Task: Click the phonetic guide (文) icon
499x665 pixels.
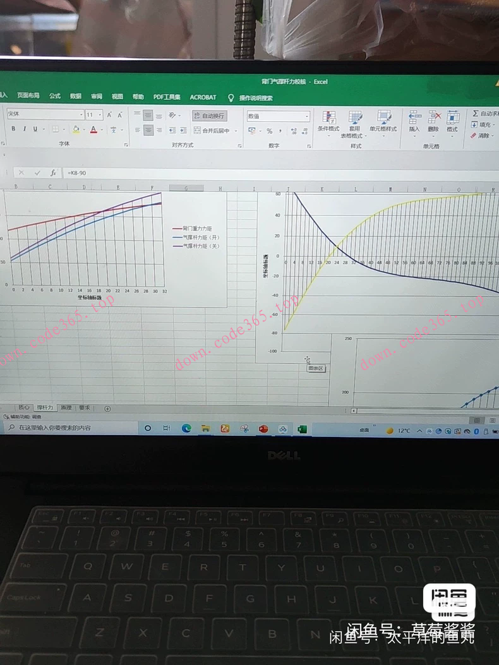Action: [113, 129]
